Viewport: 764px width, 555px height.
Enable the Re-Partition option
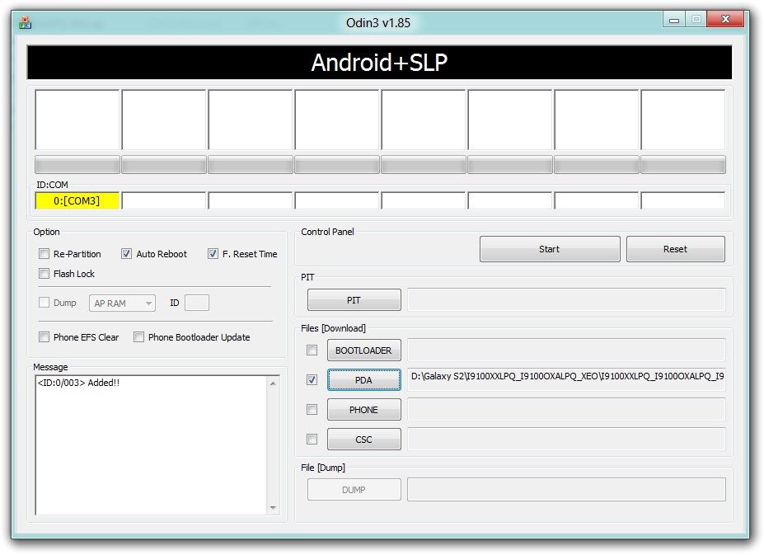tap(44, 254)
